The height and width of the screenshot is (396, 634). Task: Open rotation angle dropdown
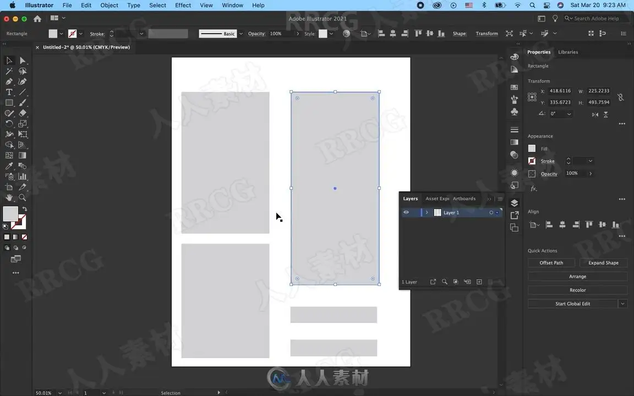[569, 114]
